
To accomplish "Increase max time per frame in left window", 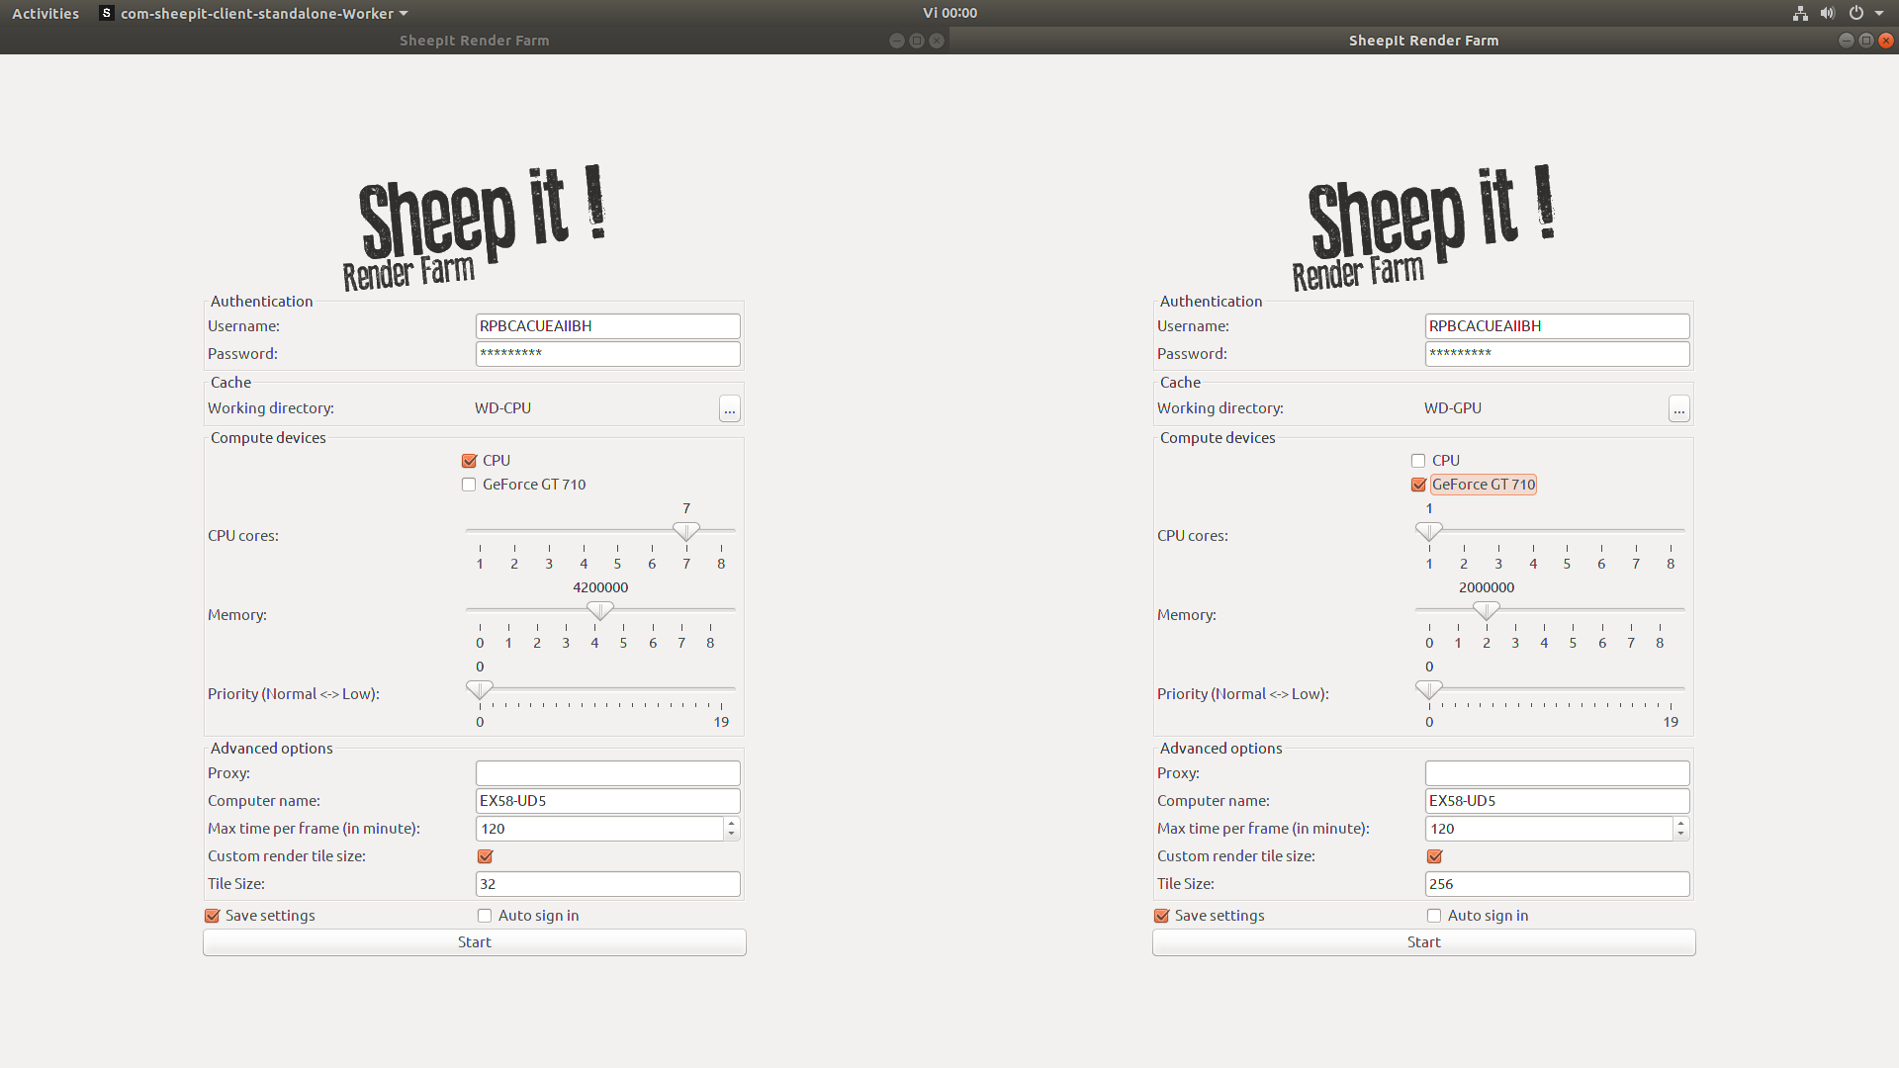I will [731, 823].
